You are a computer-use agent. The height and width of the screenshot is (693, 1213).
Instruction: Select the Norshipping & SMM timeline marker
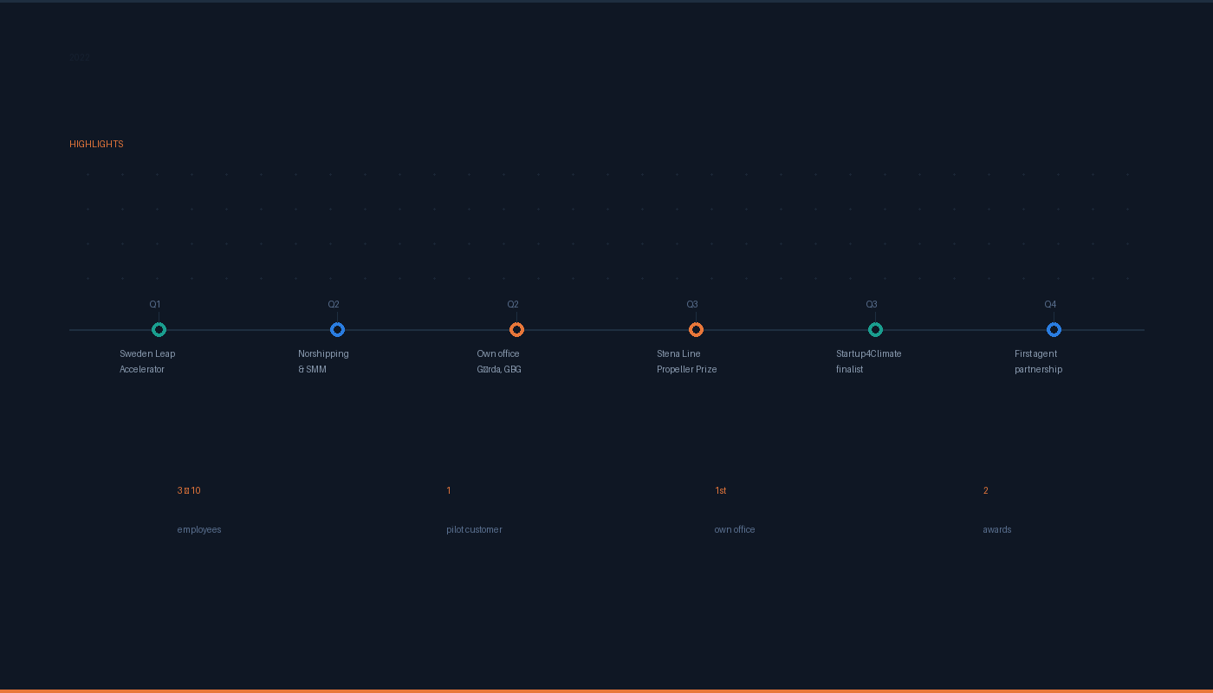click(x=337, y=329)
